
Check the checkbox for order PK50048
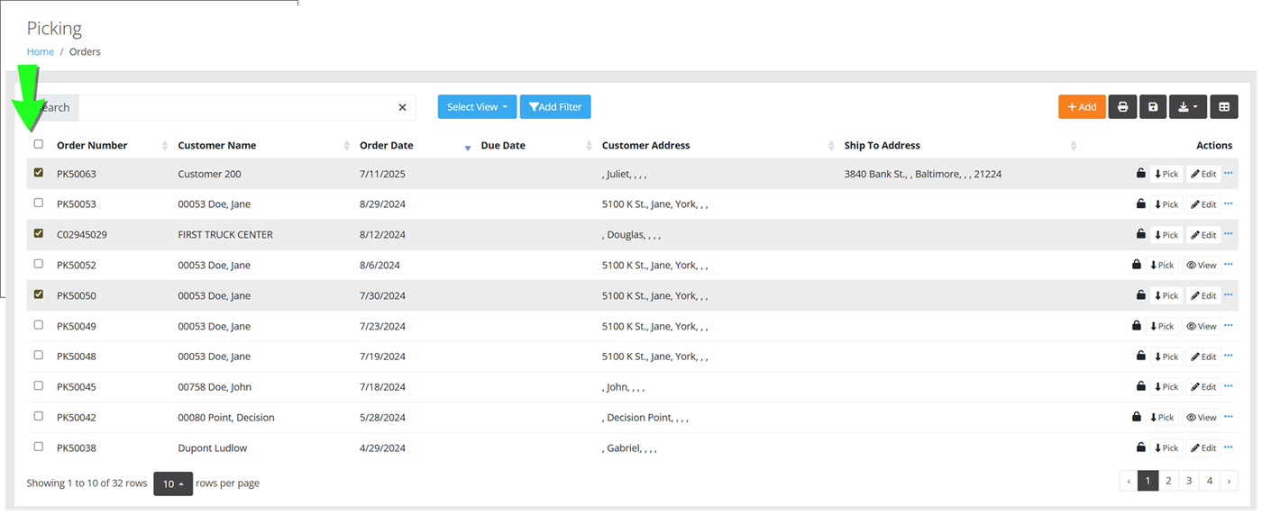pos(38,355)
